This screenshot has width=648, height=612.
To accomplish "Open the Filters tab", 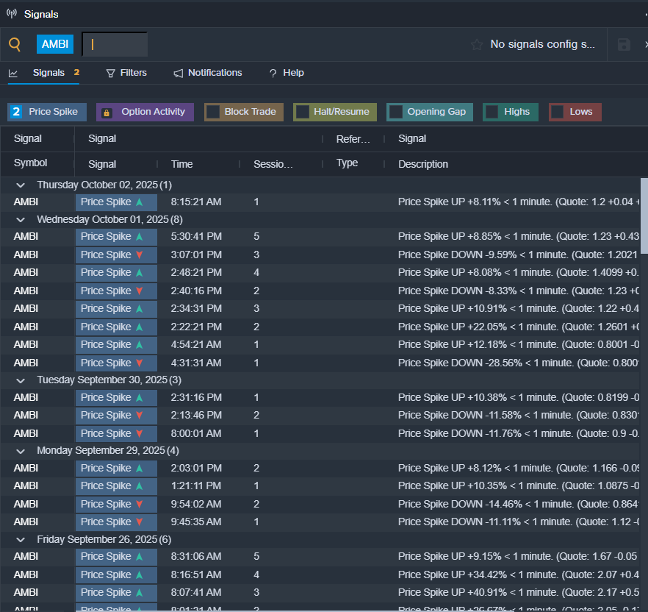I will (x=126, y=73).
